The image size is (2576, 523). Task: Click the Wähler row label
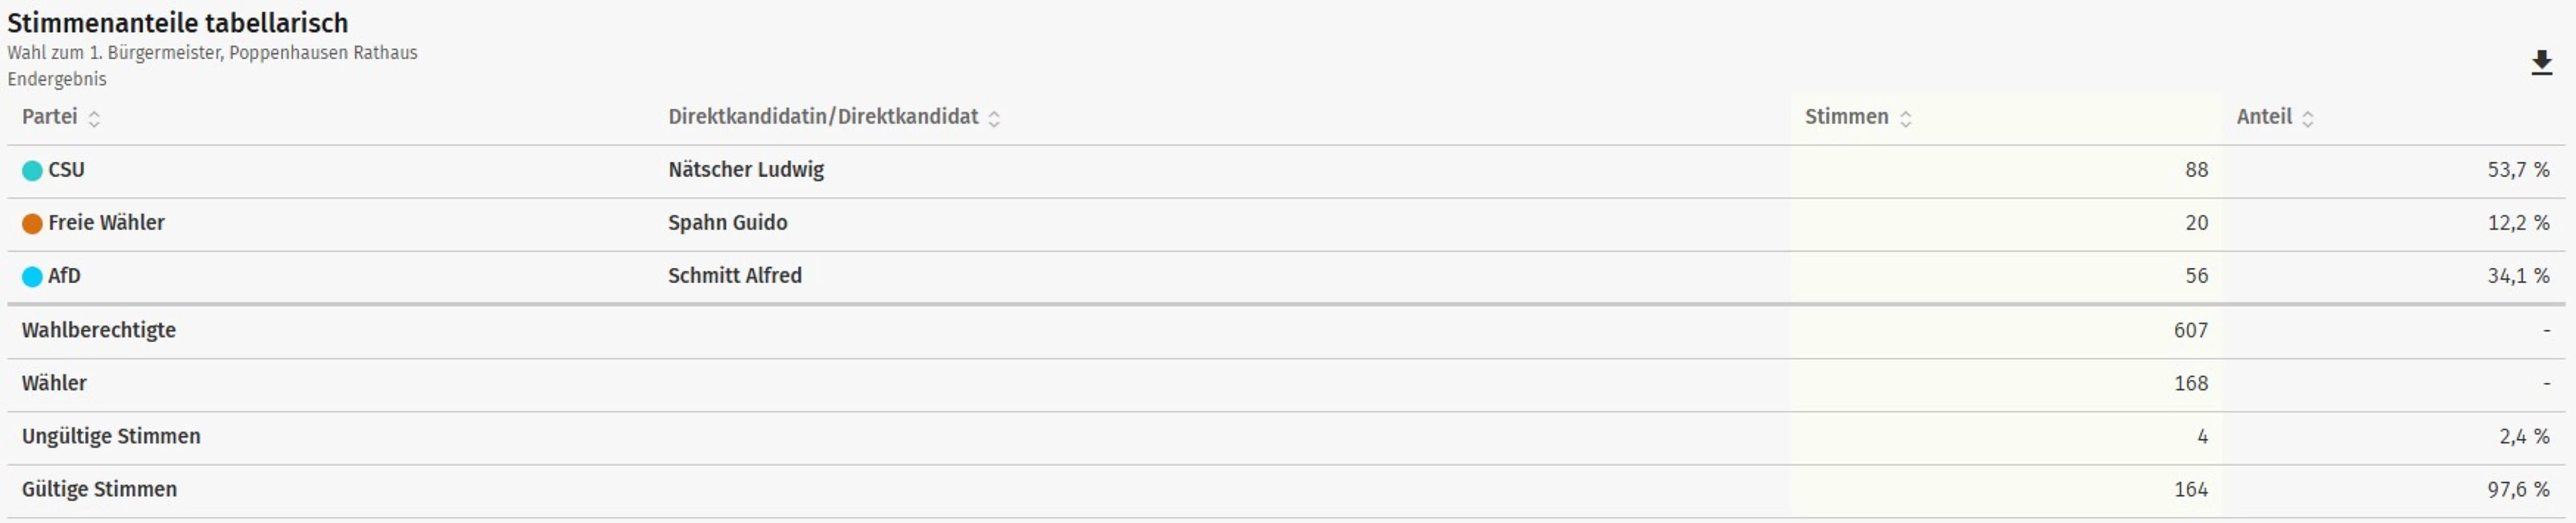click(54, 383)
